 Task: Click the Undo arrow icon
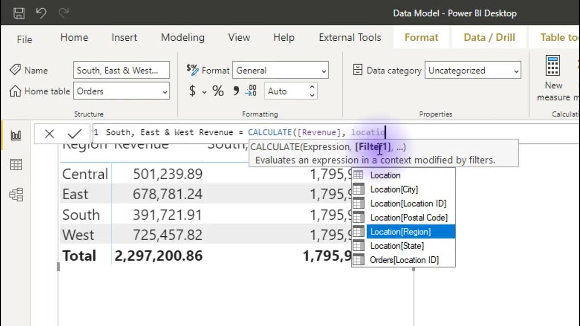coord(41,13)
